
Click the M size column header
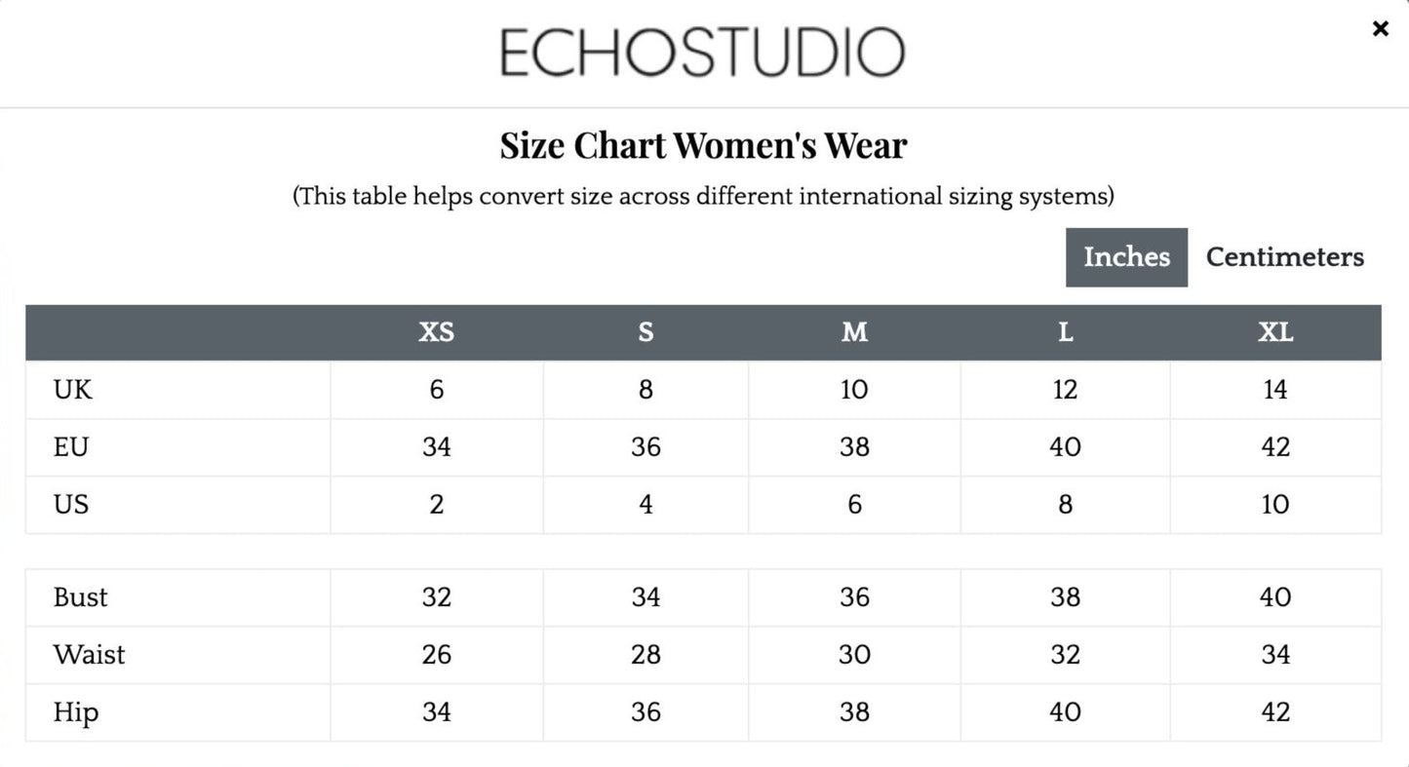[x=854, y=332]
